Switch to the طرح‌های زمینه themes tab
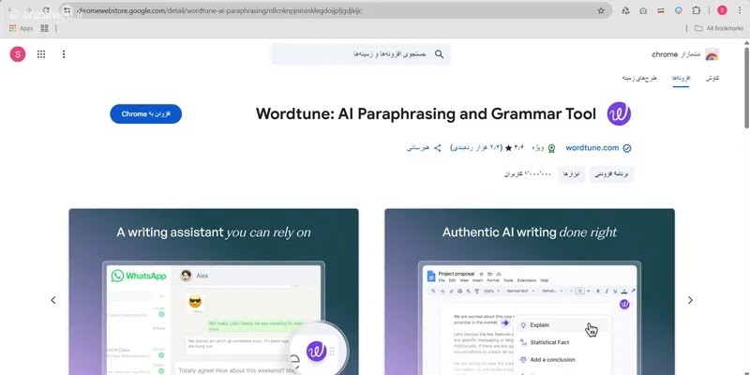The width and height of the screenshot is (750, 375). click(x=639, y=78)
